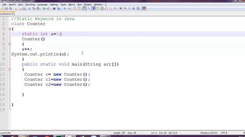The width and height of the screenshot is (245, 137).
Task: Click the 'a++;' statement
Action: coord(27,49)
